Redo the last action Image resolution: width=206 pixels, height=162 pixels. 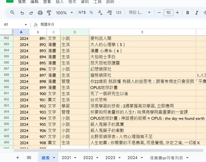31,13
